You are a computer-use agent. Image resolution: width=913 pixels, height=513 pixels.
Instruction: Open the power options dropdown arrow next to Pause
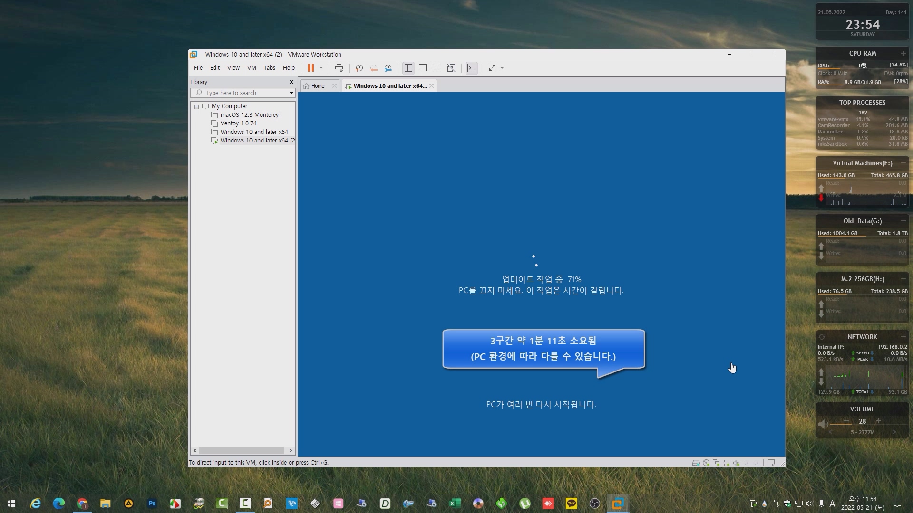pyautogui.click(x=321, y=68)
